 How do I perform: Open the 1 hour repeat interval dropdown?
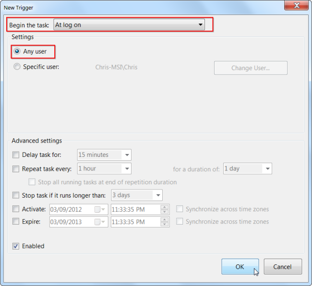coord(104,168)
